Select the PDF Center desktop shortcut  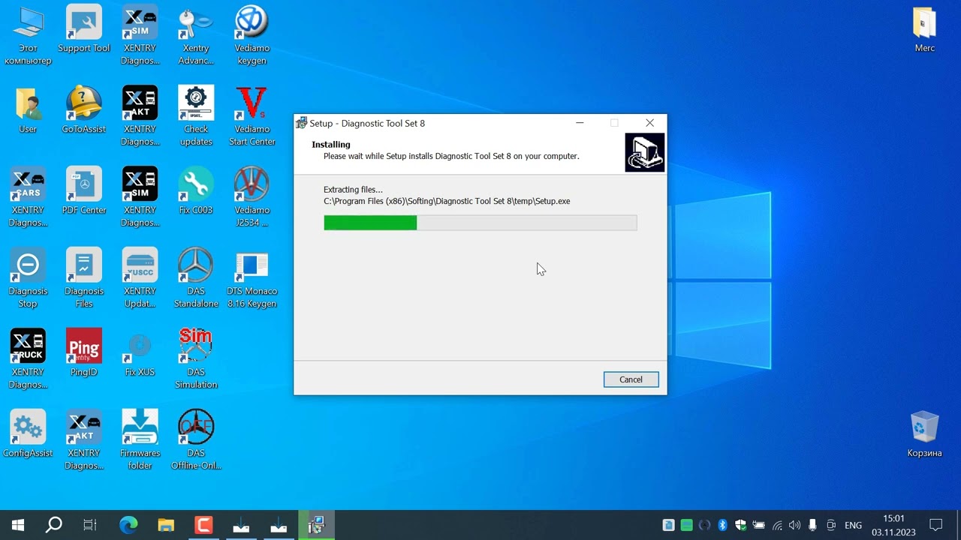point(84,191)
